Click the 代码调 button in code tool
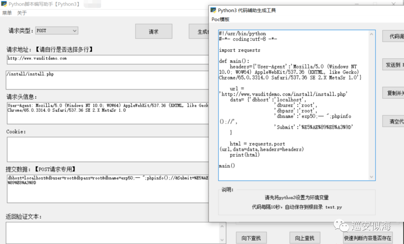404x244 pixels. tap(393, 36)
